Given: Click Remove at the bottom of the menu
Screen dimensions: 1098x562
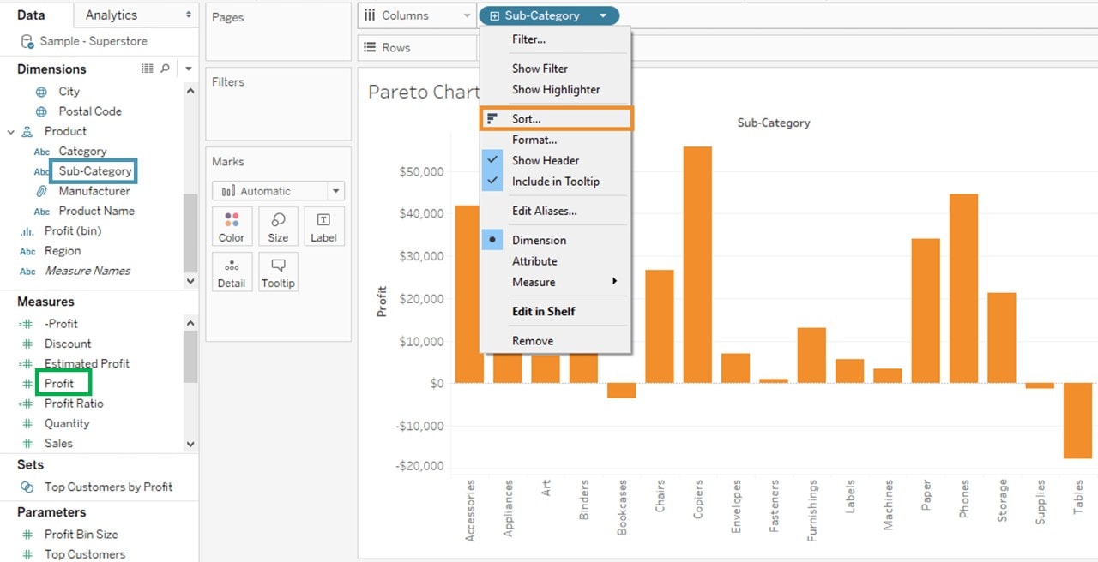Looking at the screenshot, I should click(x=533, y=340).
